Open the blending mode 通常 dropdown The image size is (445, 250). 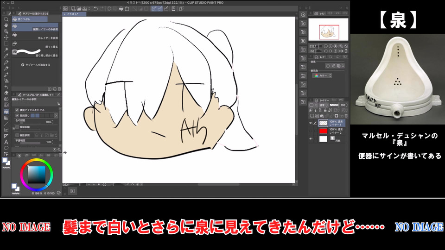323,105
